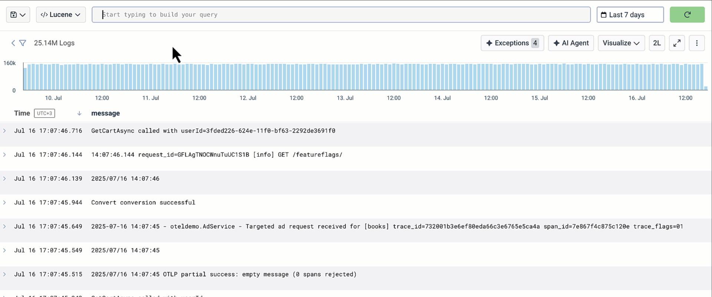
Task: Click the Targeted ad request received message
Action: coord(387,226)
